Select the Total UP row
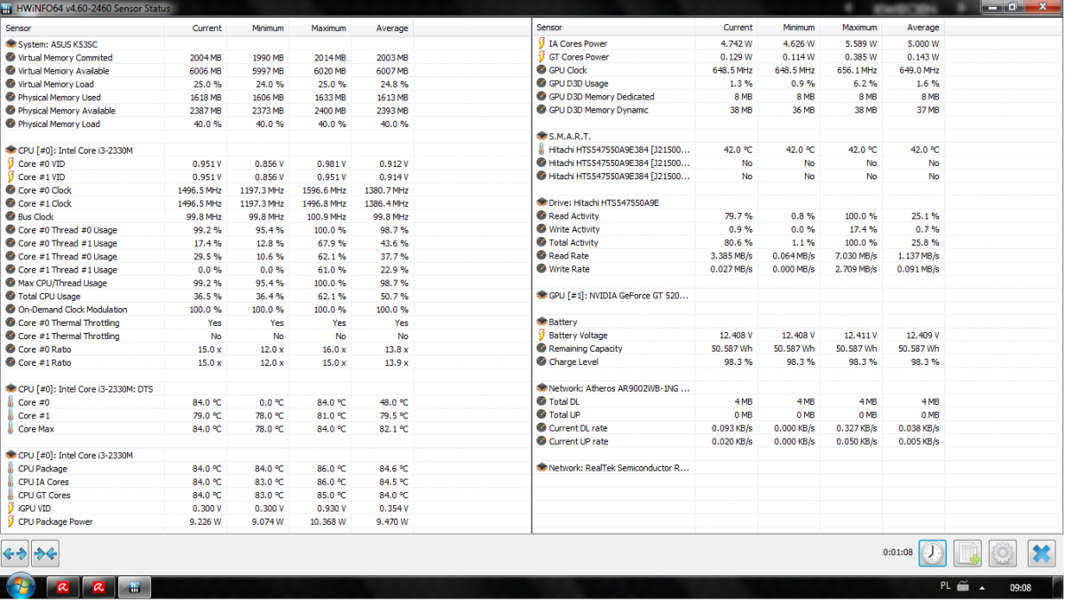 click(738, 415)
